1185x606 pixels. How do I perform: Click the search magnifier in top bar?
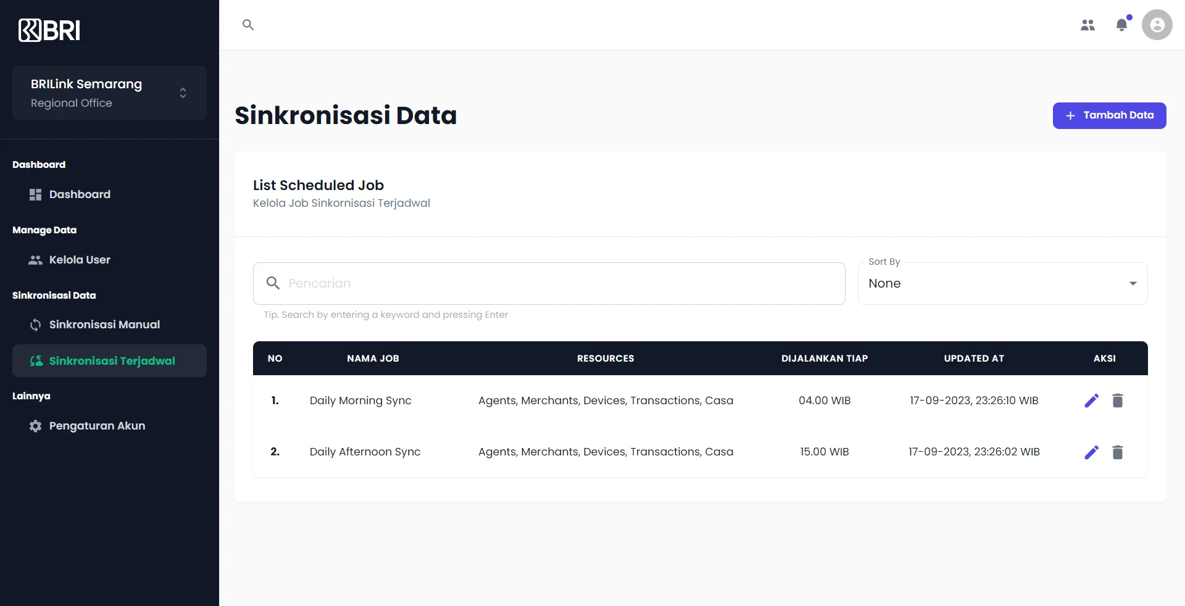pos(248,25)
